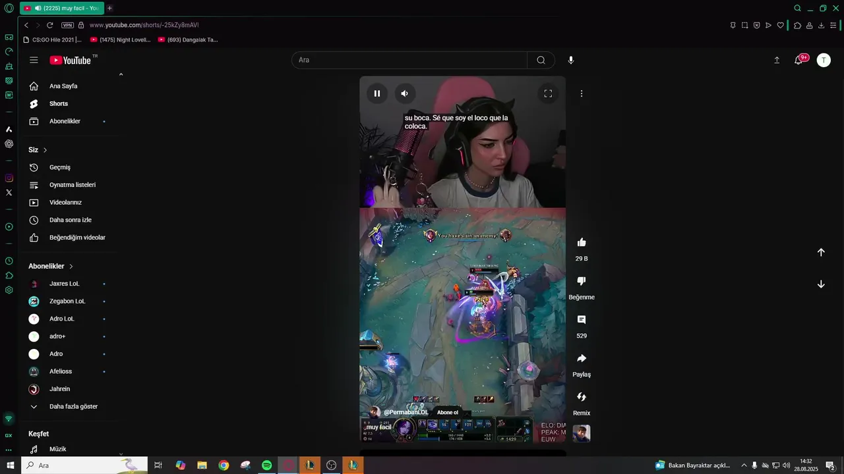Open Spotify from Windows taskbar
This screenshot has height=474, width=844.
click(x=266, y=465)
